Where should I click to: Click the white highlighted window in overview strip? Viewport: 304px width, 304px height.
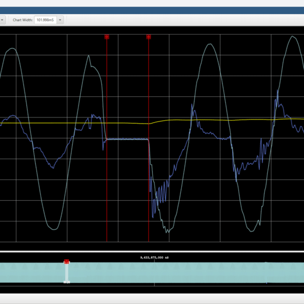(67, 272)
